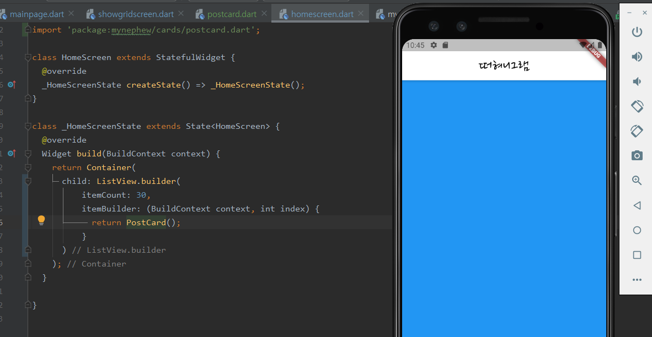
Task: Collapse the ListView.builder fold marker
Action: pos(28,181)
